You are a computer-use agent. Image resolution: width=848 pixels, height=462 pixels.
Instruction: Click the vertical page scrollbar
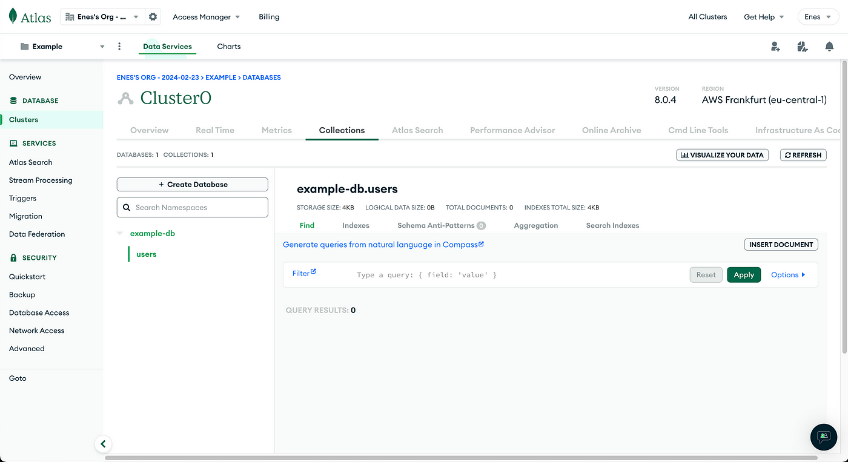coord(844,206)
